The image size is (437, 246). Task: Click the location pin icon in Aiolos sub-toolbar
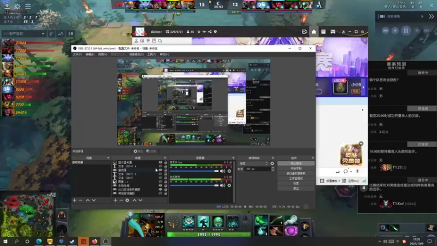click(148, 40)
